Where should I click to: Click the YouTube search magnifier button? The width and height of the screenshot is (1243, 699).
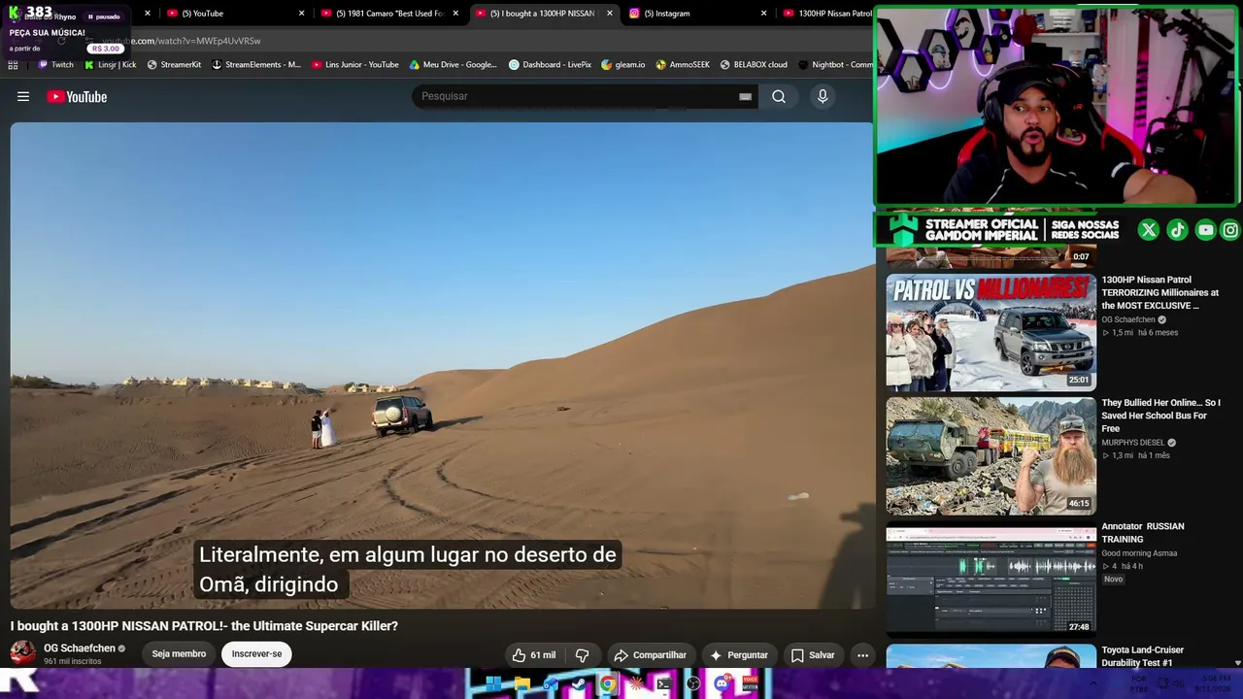pyautogui.click(x=779, y=96)
